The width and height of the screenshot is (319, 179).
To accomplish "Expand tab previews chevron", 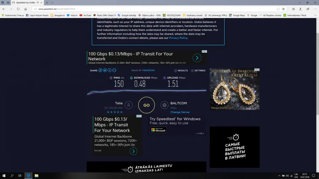I will click(x=52, y=2).
